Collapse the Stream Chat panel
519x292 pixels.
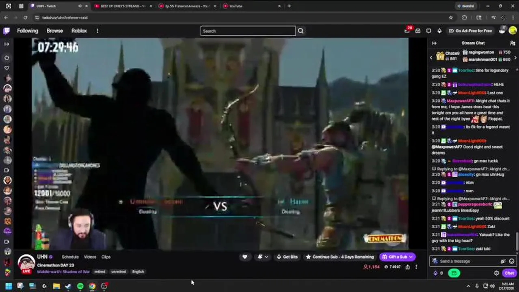434,43
